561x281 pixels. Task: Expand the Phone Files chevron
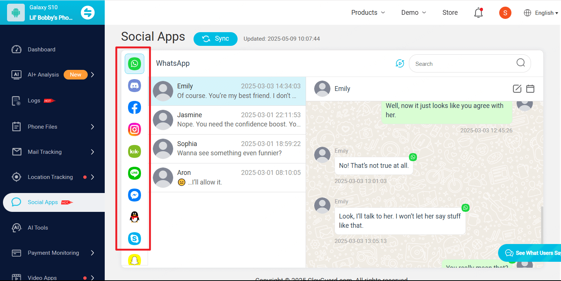[x=93, y=126]
